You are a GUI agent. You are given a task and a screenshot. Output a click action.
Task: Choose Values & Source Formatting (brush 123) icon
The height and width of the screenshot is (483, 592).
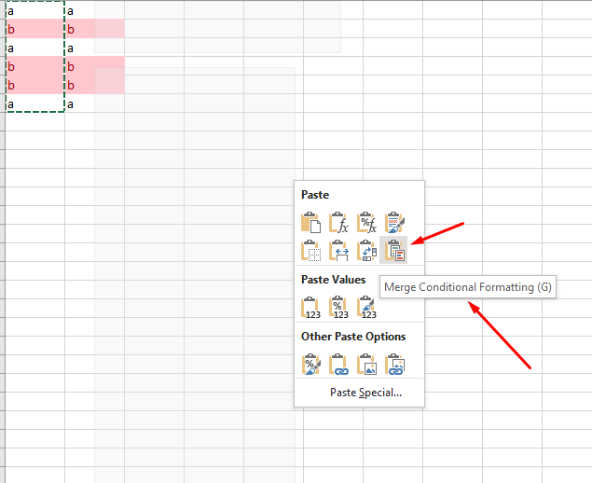366,308
